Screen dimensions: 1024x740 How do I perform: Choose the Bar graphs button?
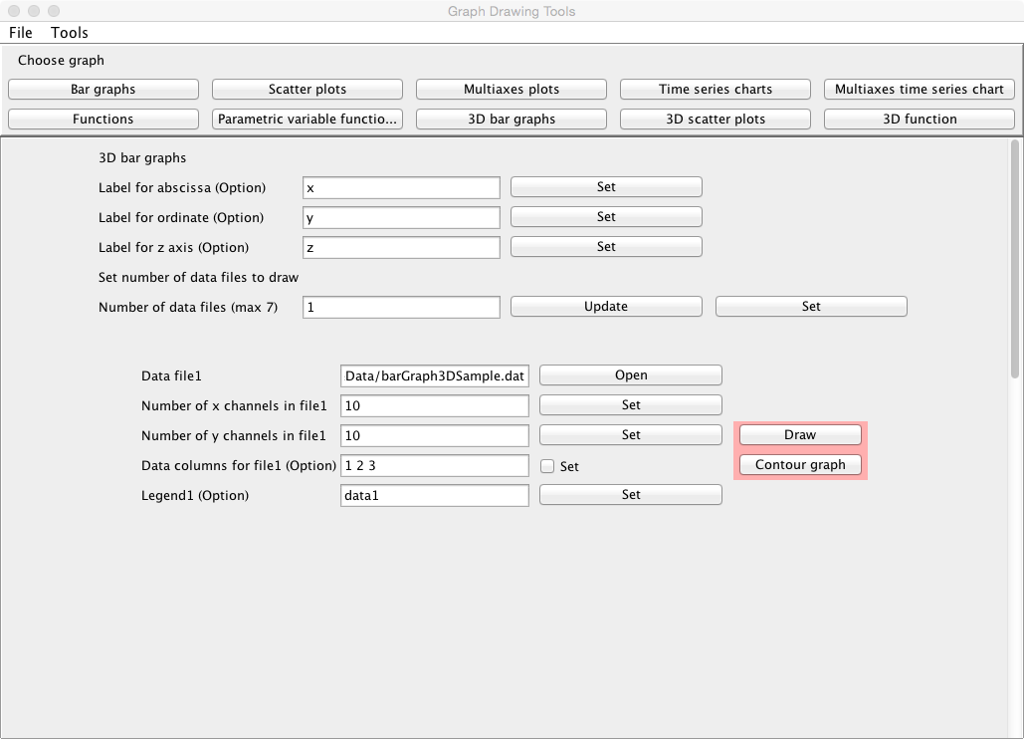103,89
